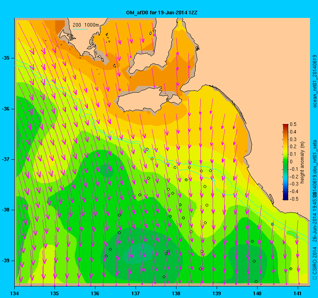Click the '139' longitude tick label
This screenshot has height=298, width=318.
217,293
